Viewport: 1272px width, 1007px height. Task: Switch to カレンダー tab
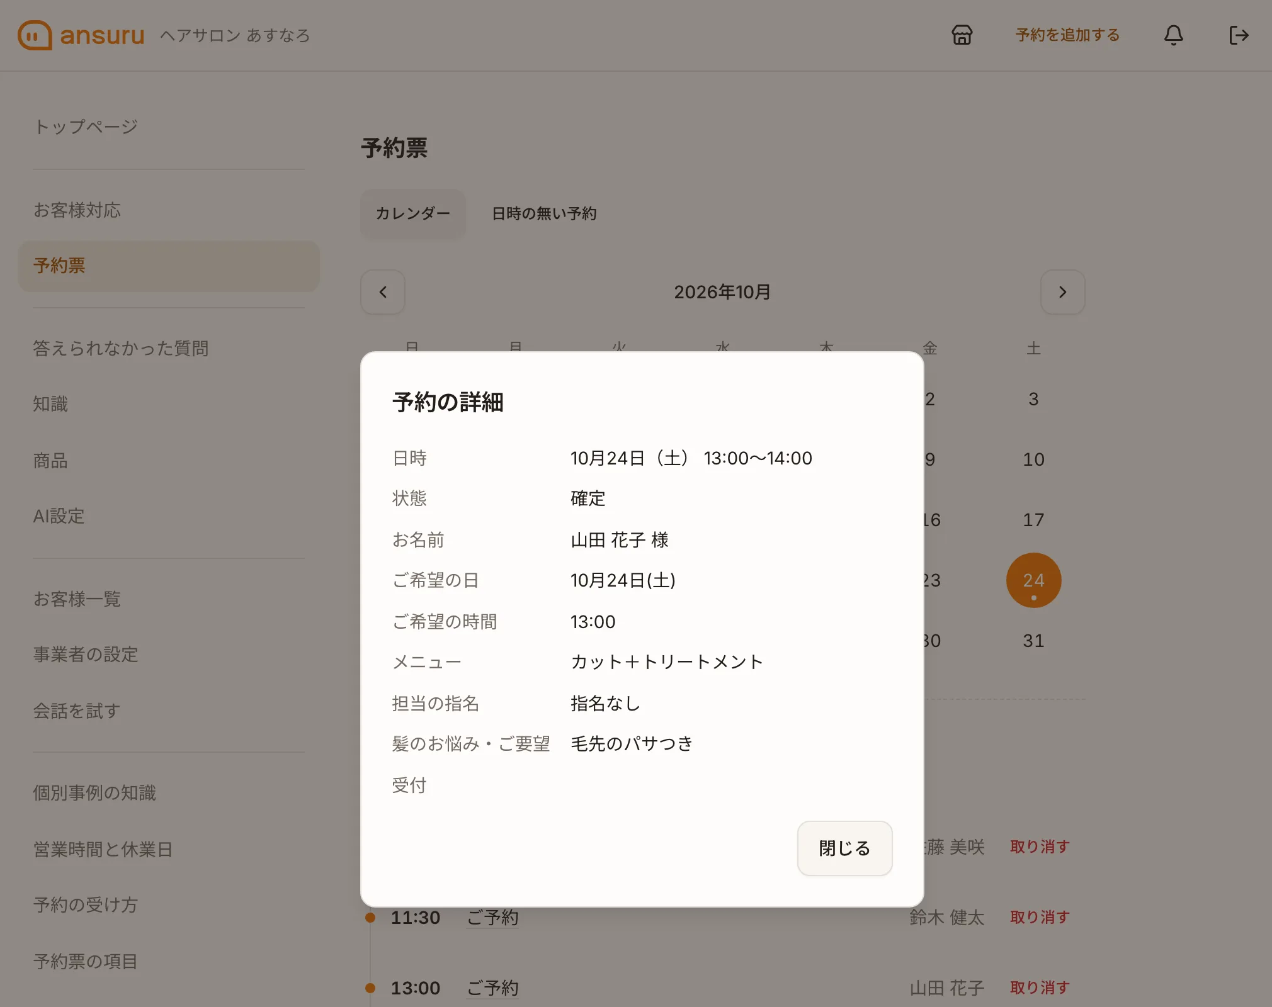point(413,213)
